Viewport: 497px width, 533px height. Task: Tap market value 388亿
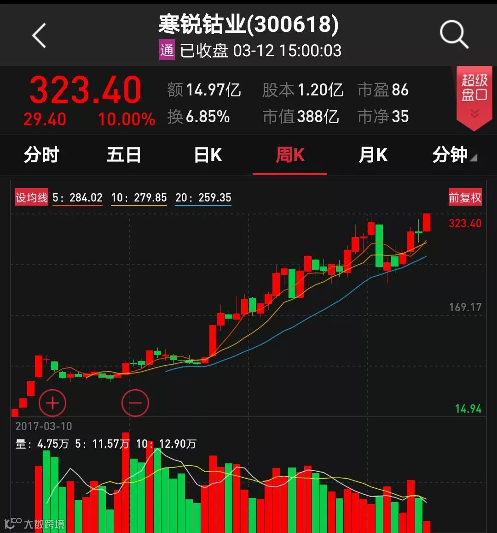(318, 117)
